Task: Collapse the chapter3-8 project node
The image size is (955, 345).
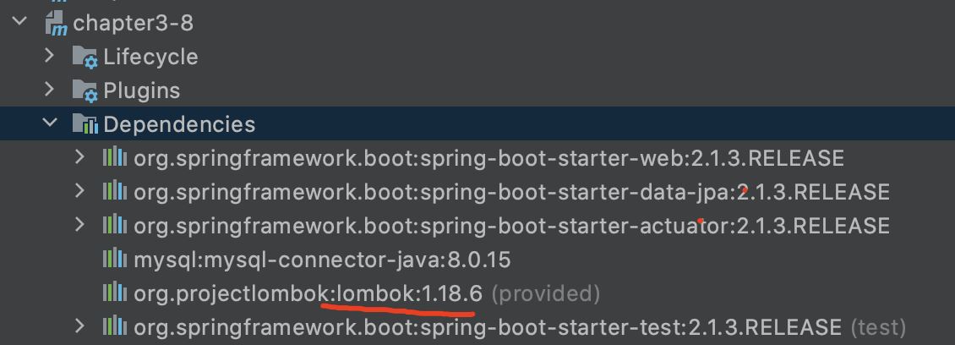Action: 20,23
